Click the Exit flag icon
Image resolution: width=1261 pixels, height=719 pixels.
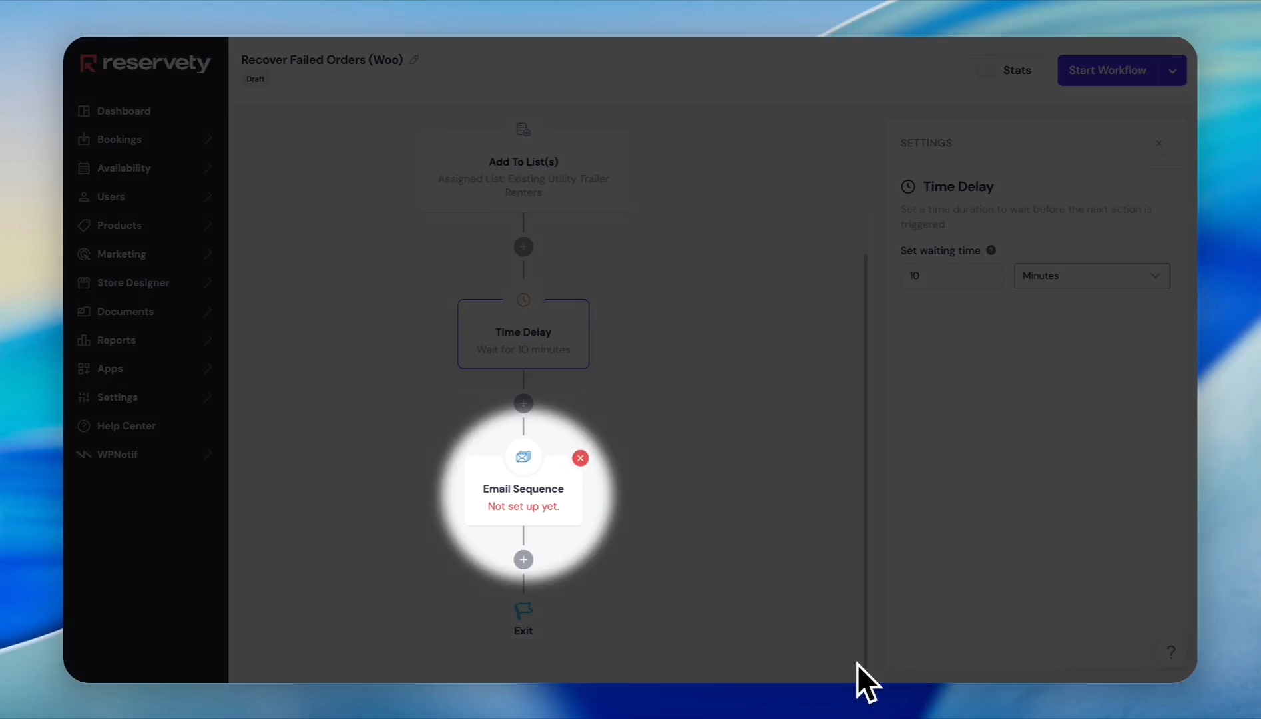point(523,610)
